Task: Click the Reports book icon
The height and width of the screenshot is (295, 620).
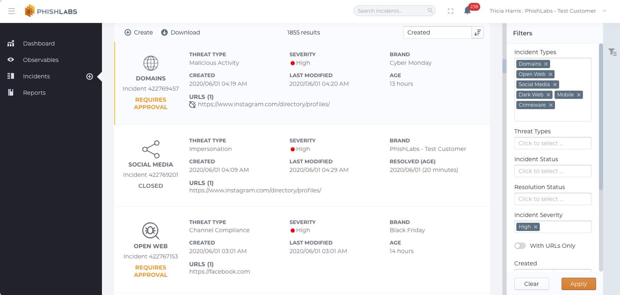Action: click(11, 93)
